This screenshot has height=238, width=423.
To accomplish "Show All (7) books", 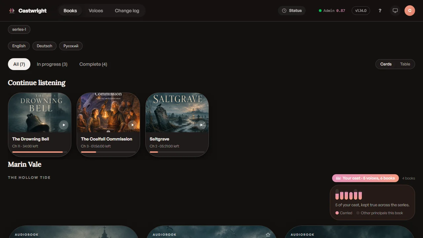I will [19, 64].
